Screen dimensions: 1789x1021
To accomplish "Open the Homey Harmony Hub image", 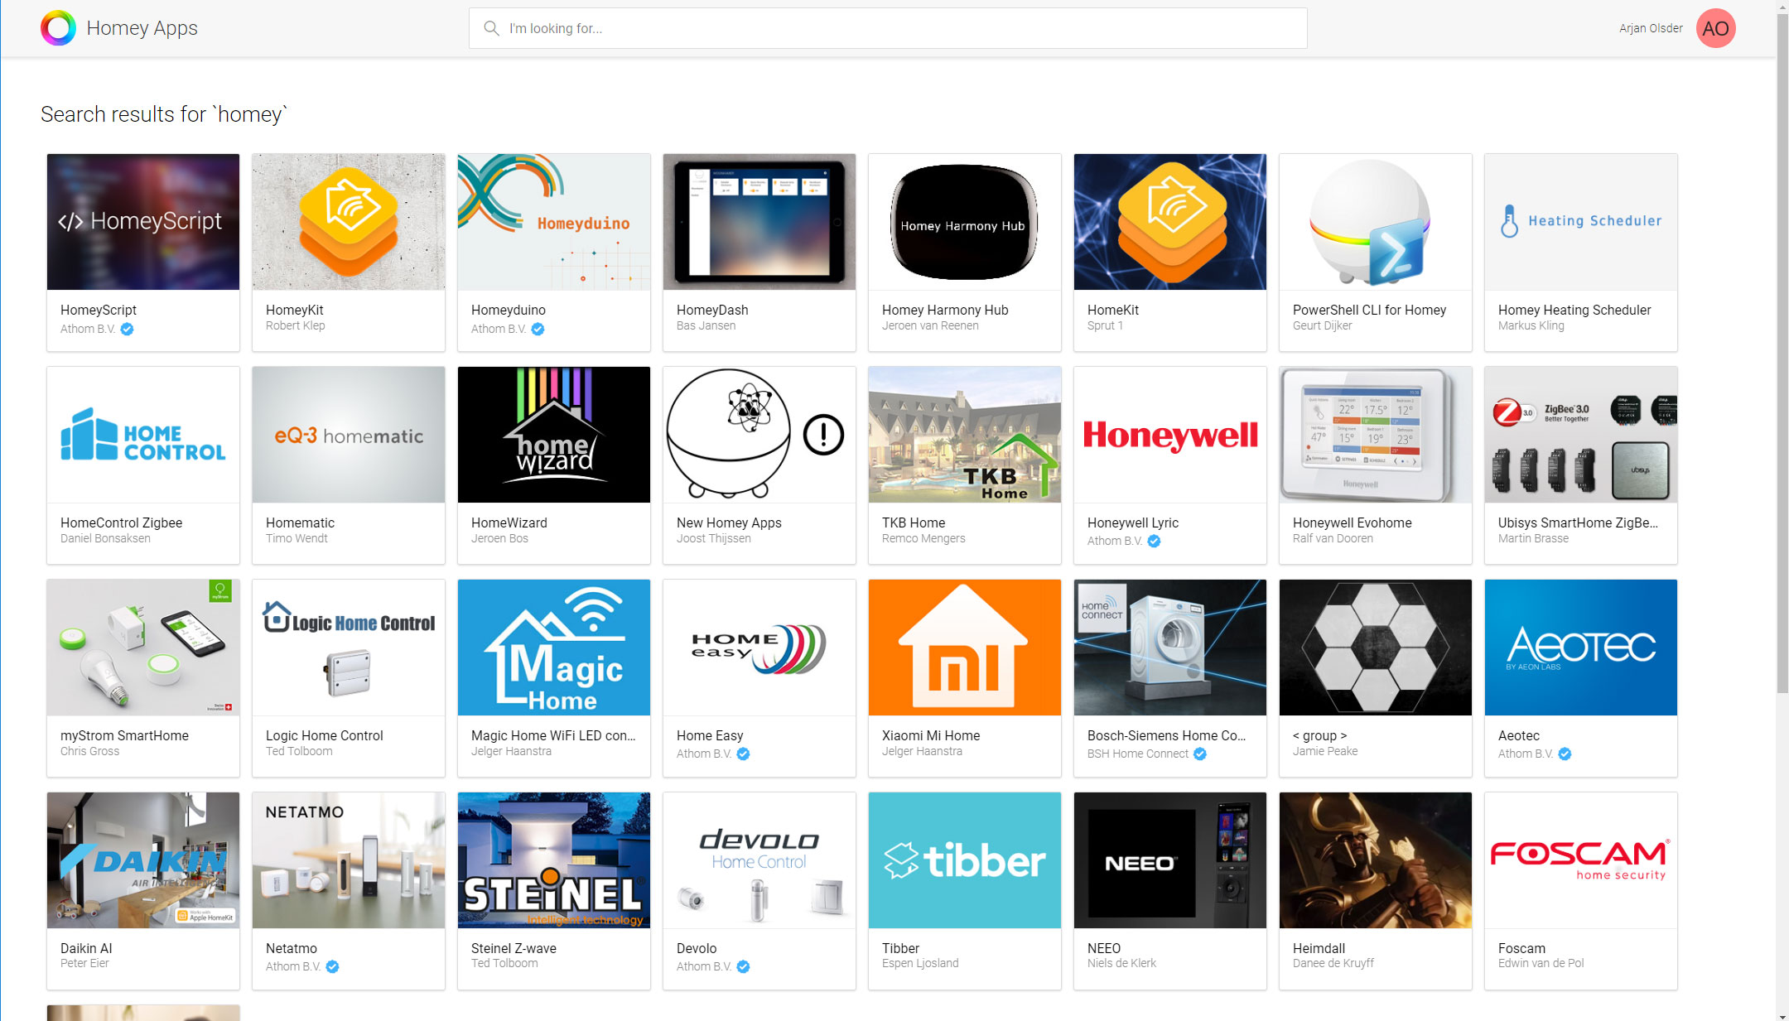I will (965, 222).
